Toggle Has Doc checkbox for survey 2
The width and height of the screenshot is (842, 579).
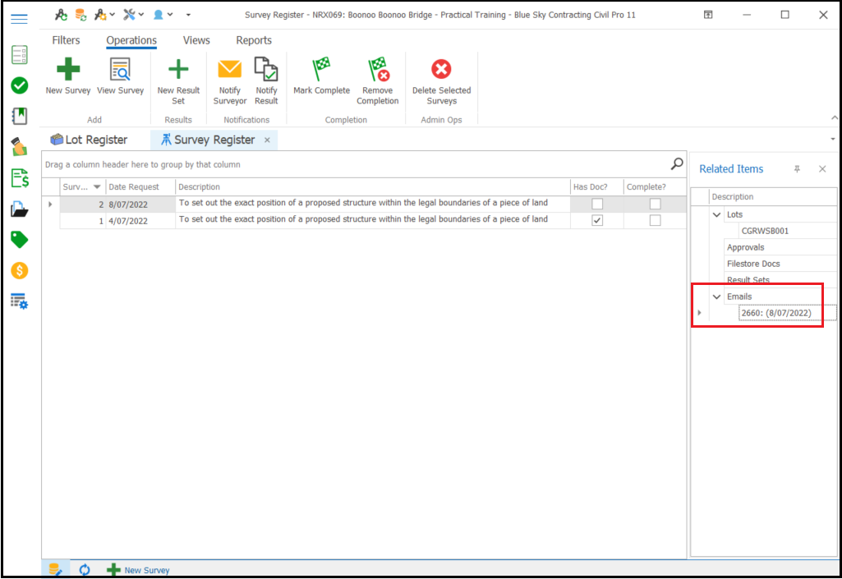(x=597, y=204)
